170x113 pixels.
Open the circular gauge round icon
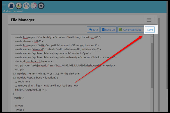pyautogui.click(x=34, y=6)
